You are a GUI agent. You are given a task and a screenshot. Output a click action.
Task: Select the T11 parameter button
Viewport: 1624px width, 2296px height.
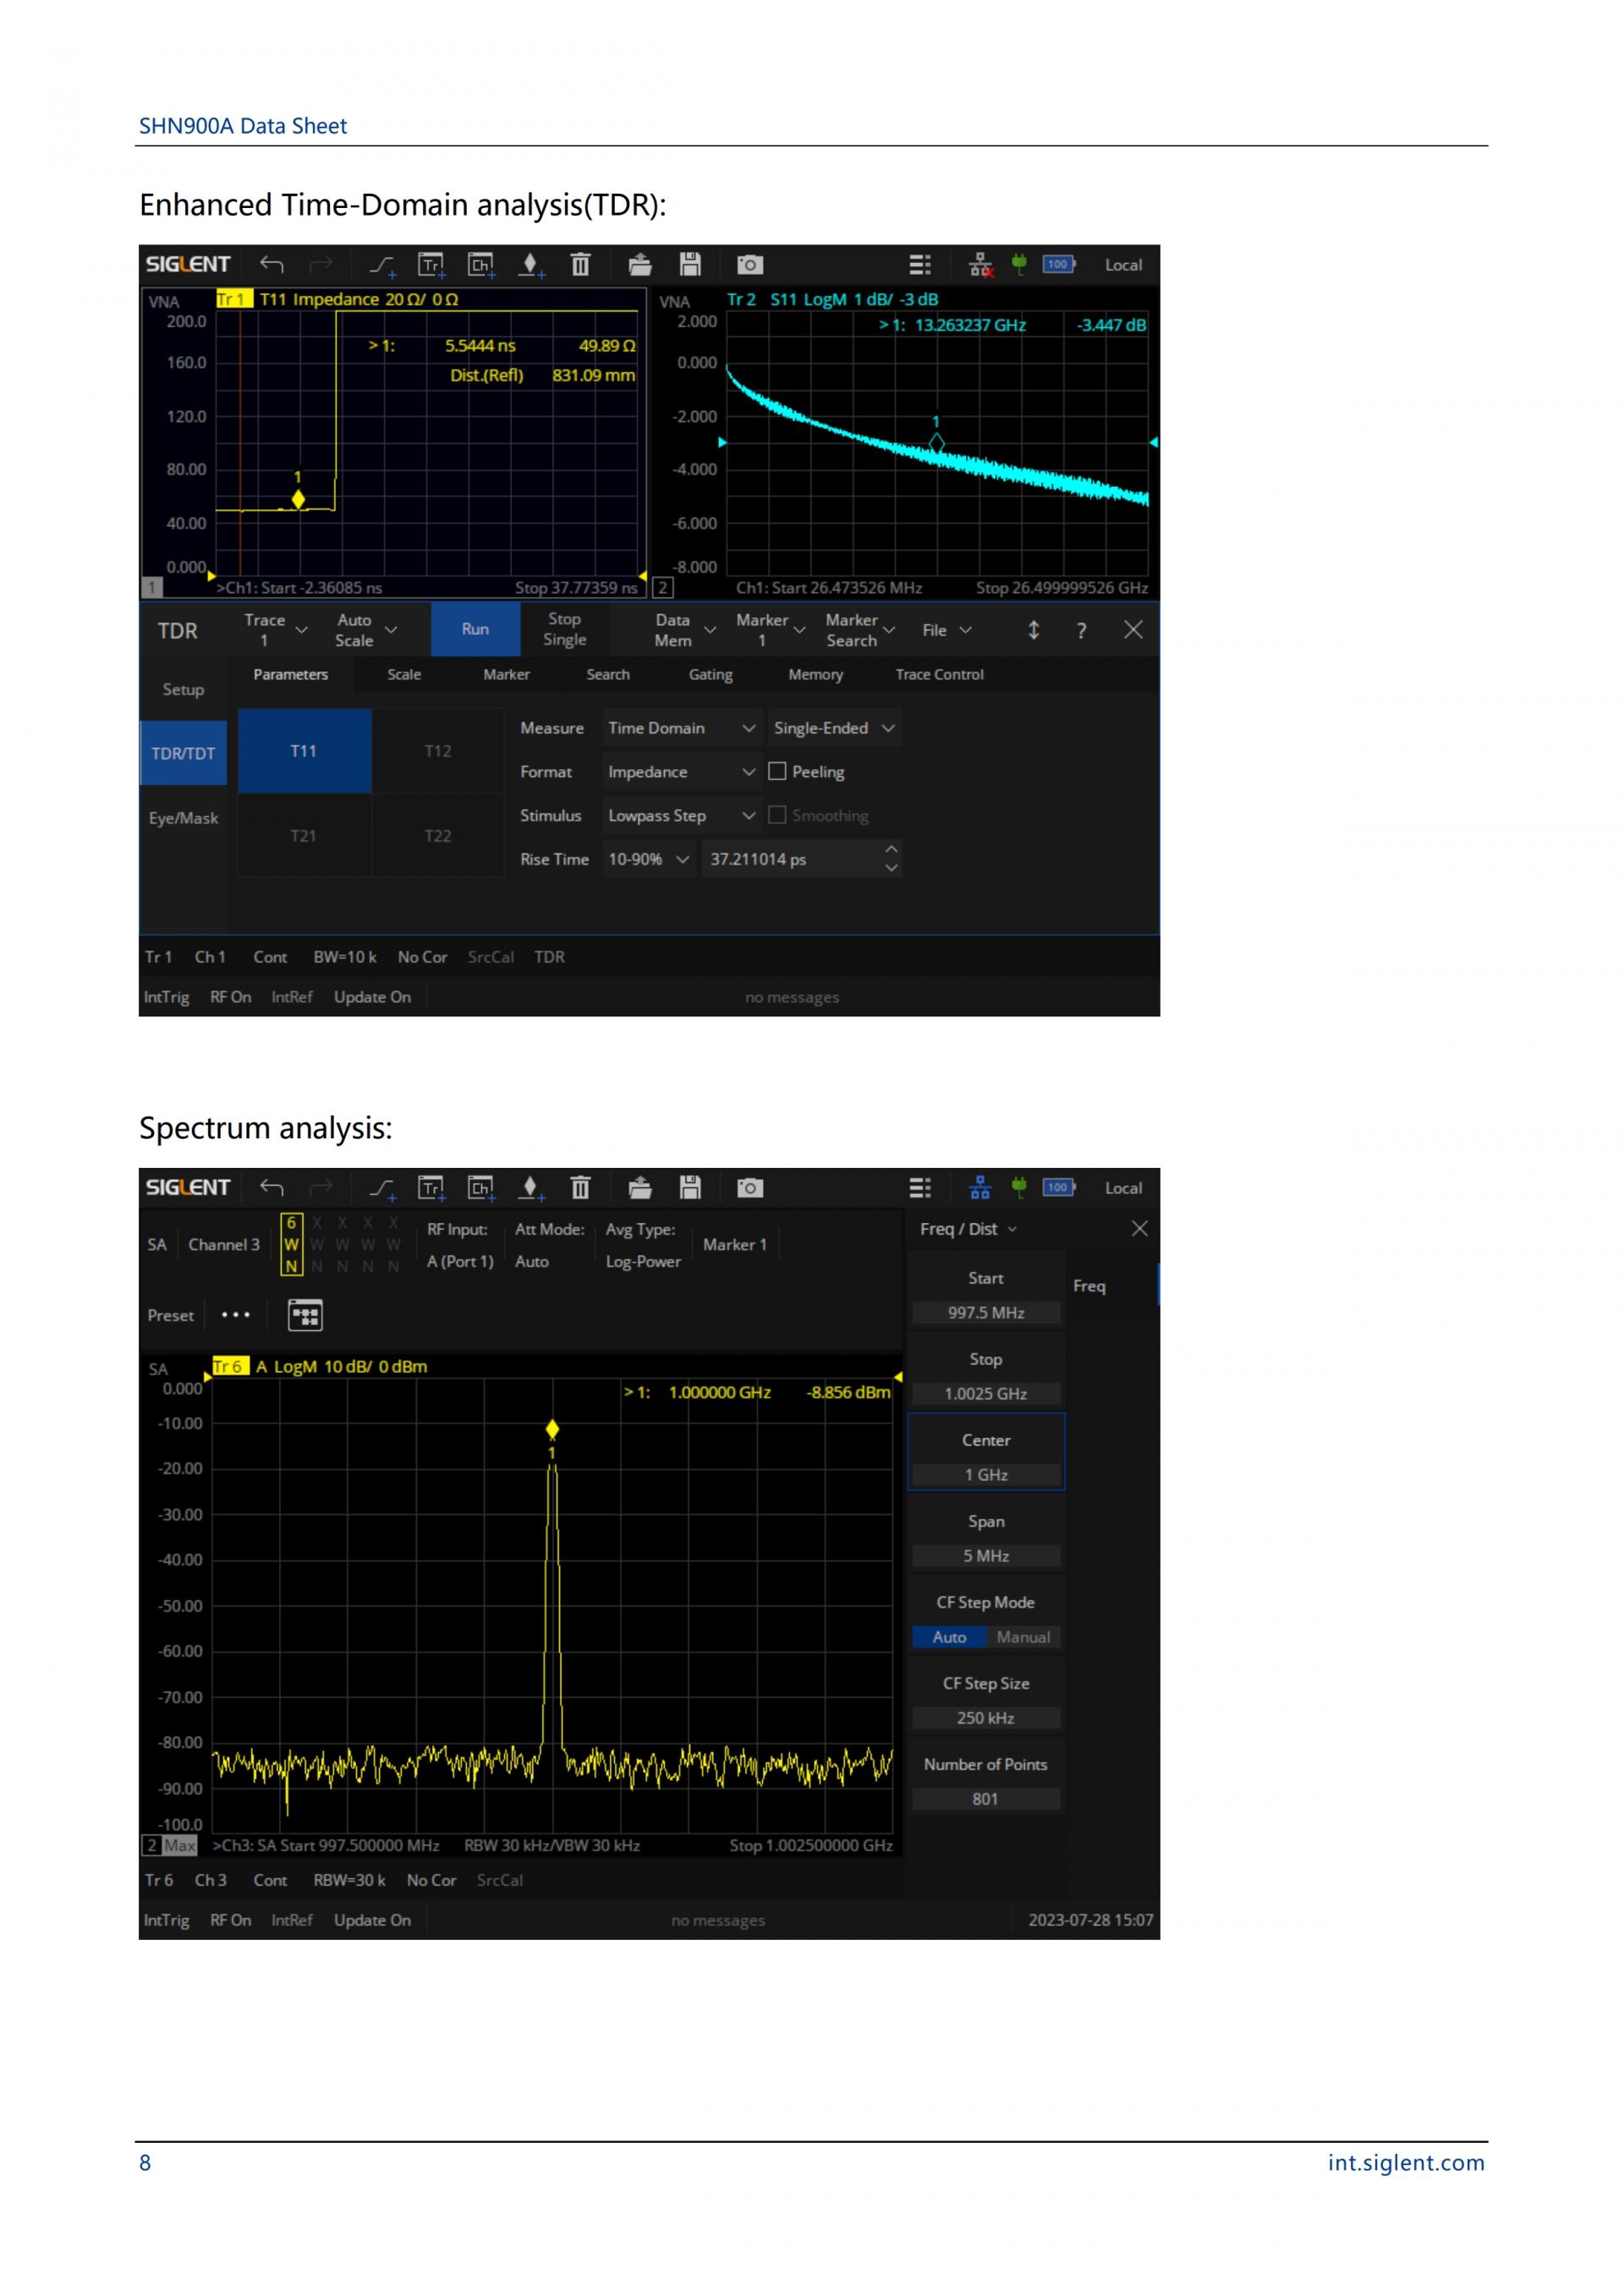point(304,751)
